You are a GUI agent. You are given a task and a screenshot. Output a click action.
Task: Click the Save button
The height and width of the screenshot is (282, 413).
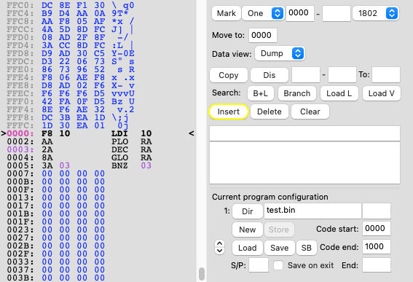280,248
